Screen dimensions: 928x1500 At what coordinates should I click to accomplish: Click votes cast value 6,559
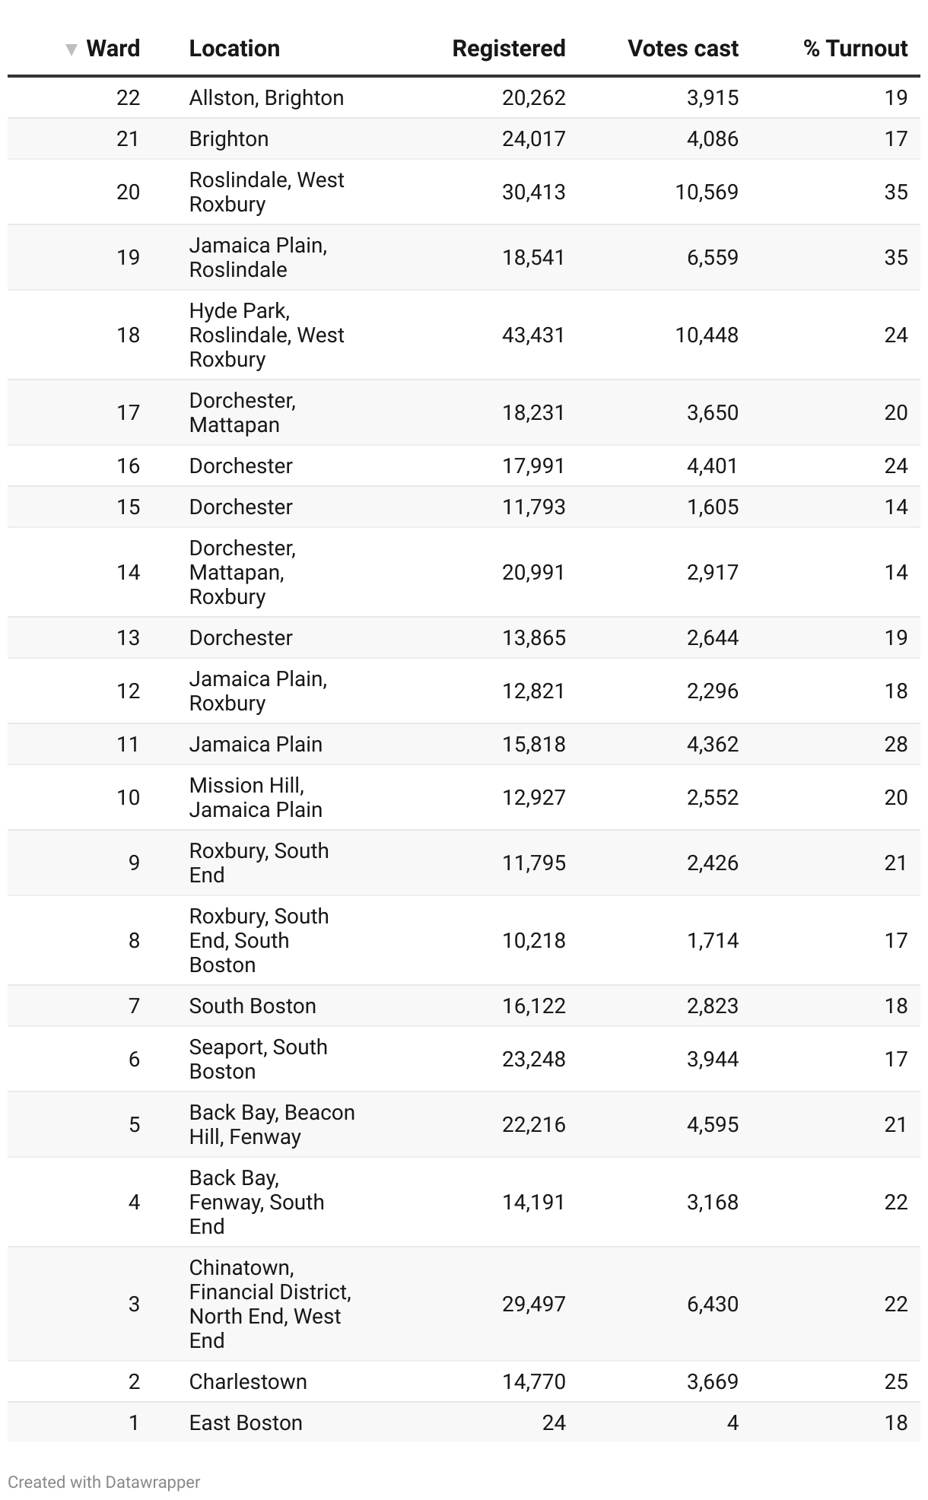pyautogui.click(x=712, y=257)
